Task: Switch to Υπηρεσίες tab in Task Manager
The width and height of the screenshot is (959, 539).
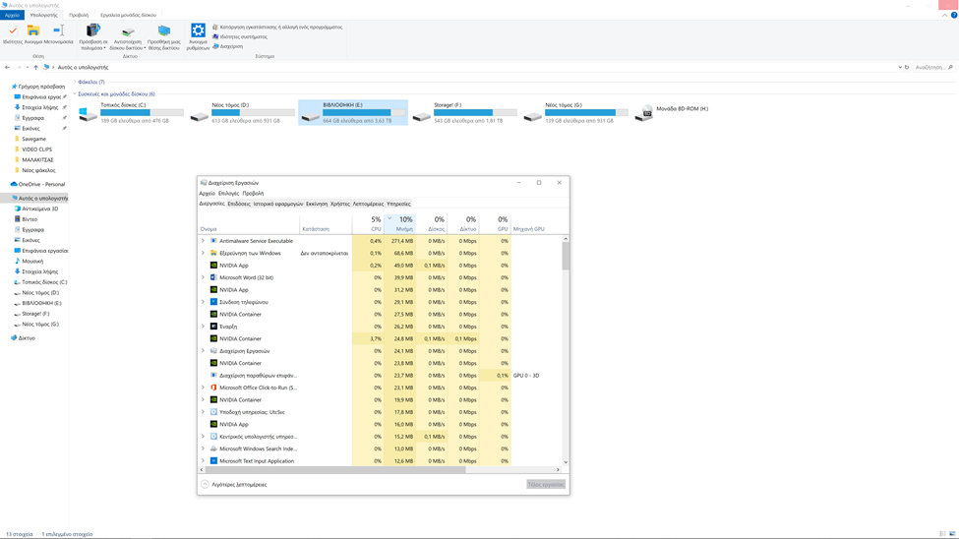Action: [398, 204]
